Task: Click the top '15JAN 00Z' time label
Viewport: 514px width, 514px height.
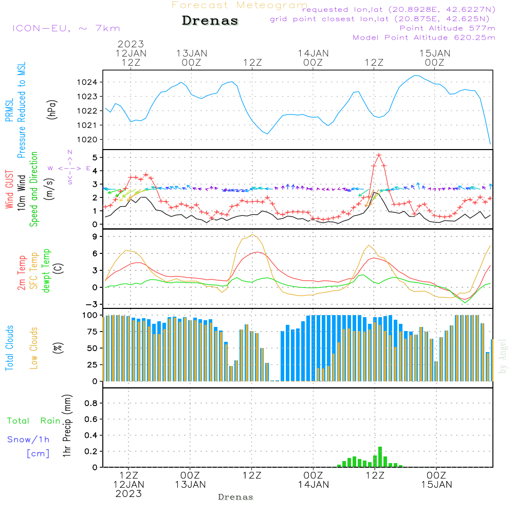Action: 435,58
